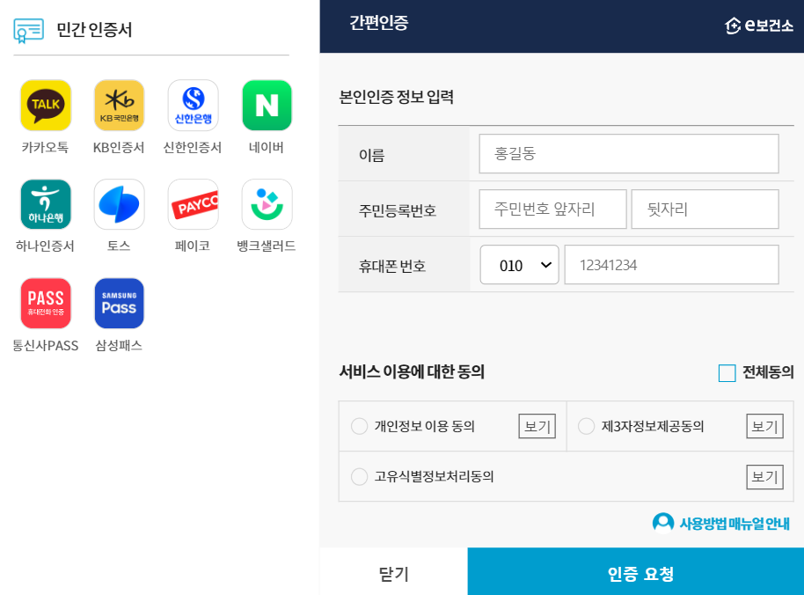Focus the 이름 input field
Screen dimensions: 804x595
point(629,154)
